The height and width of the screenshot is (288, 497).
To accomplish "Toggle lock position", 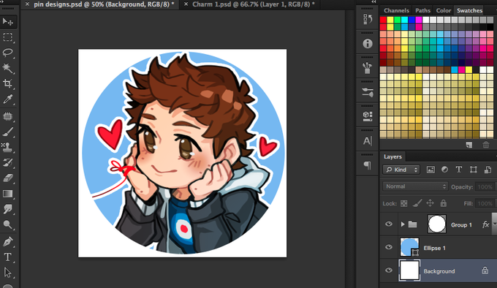I will coord(430,203).
